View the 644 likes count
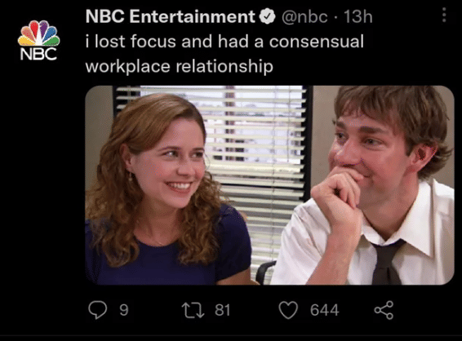Viewport: 462px width, 341px height. [x=324, y=310]
